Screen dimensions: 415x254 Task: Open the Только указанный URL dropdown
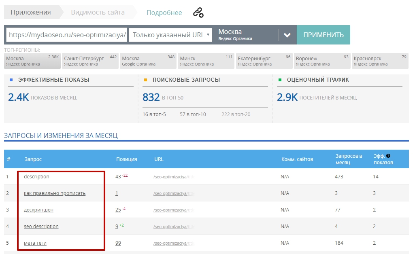[x=170, y=35]
